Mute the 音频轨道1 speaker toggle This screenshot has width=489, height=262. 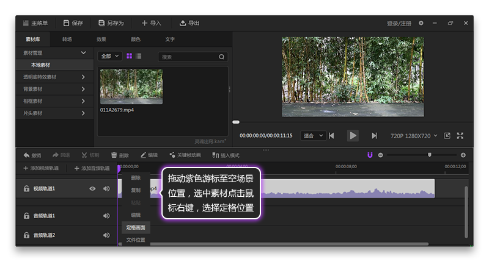point(106,216)
